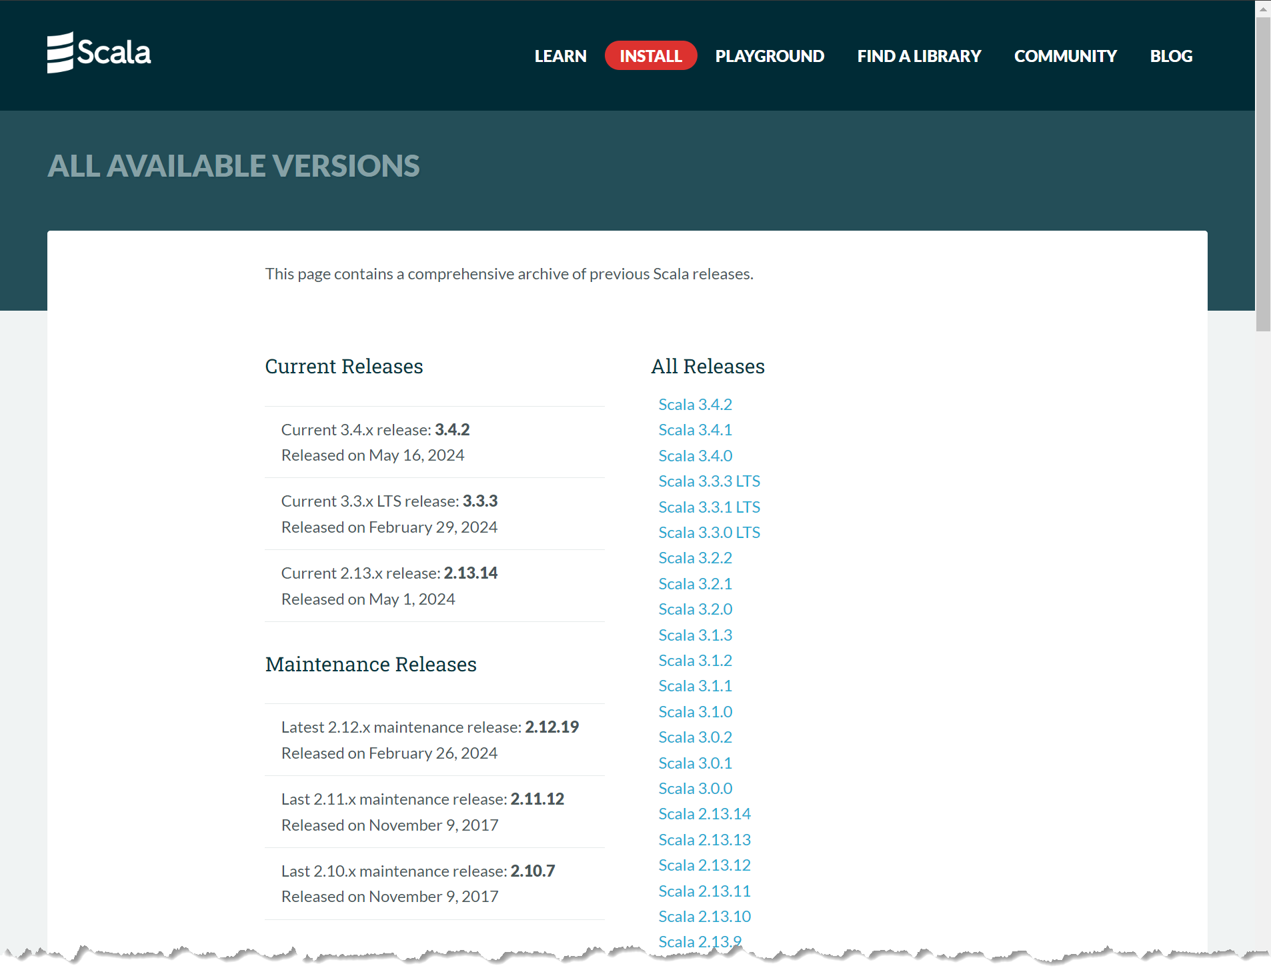1271x970 pixels.
Task: Open the Scala 3.1.1 release link
Action: 695,686
